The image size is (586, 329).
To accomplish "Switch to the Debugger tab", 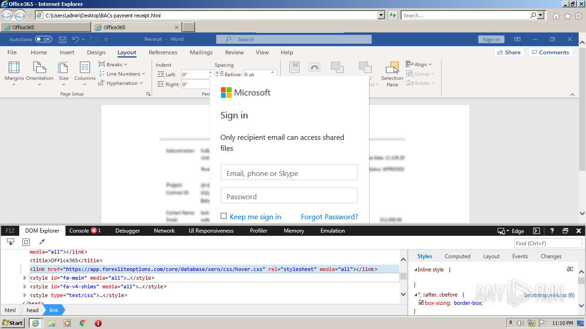I will 128,231.
